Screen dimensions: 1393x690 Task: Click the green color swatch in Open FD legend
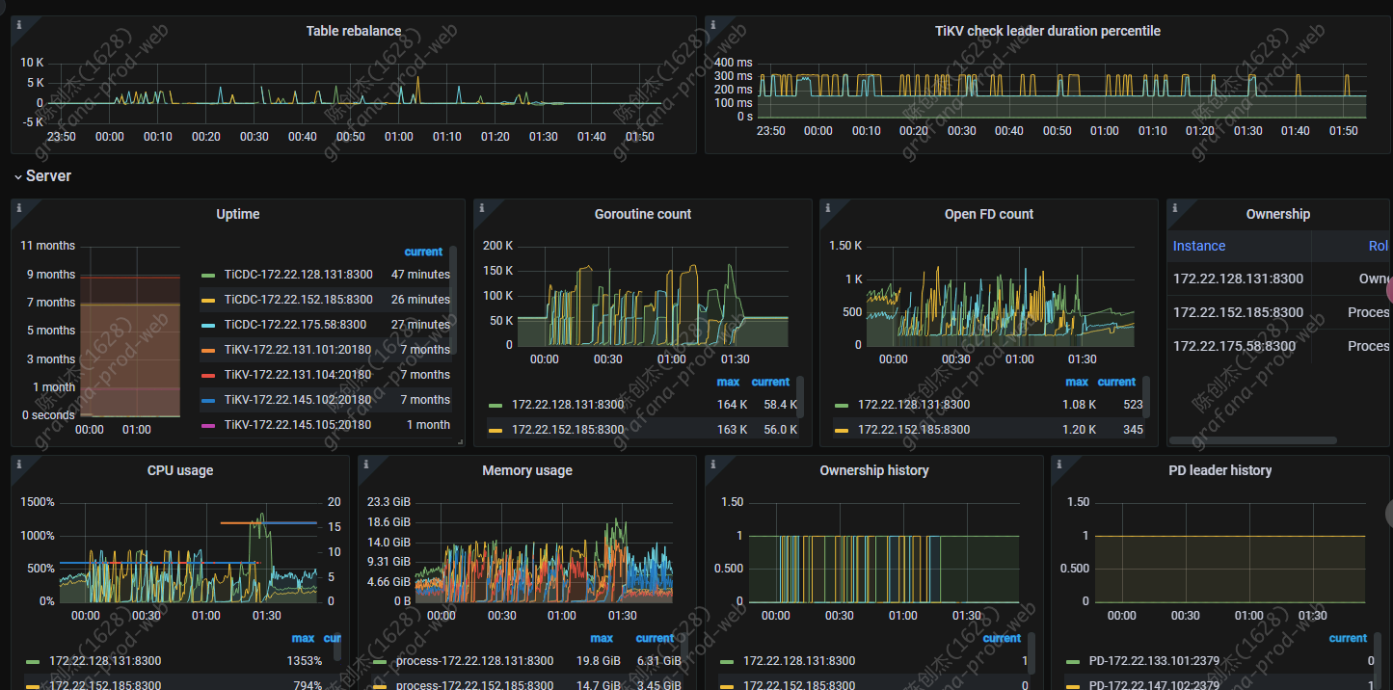(x=842, y=406)
